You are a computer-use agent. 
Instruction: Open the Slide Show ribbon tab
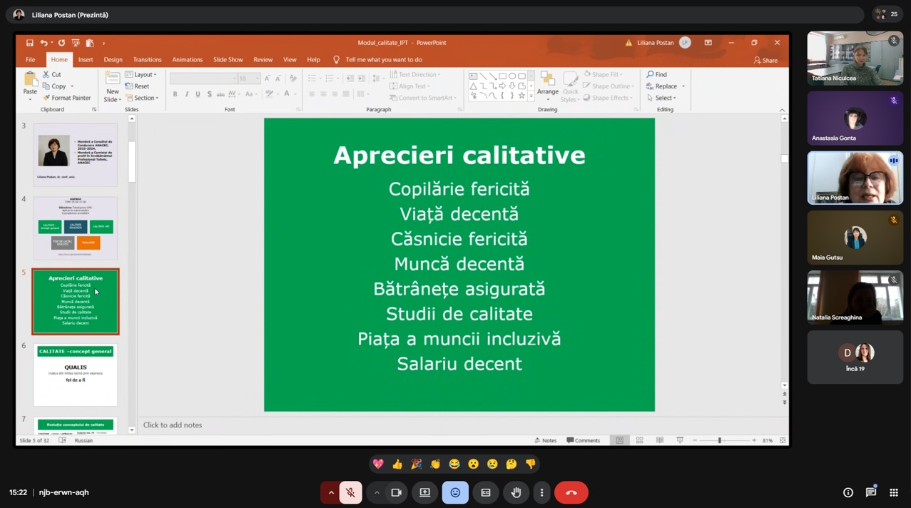tap(228, 60)
